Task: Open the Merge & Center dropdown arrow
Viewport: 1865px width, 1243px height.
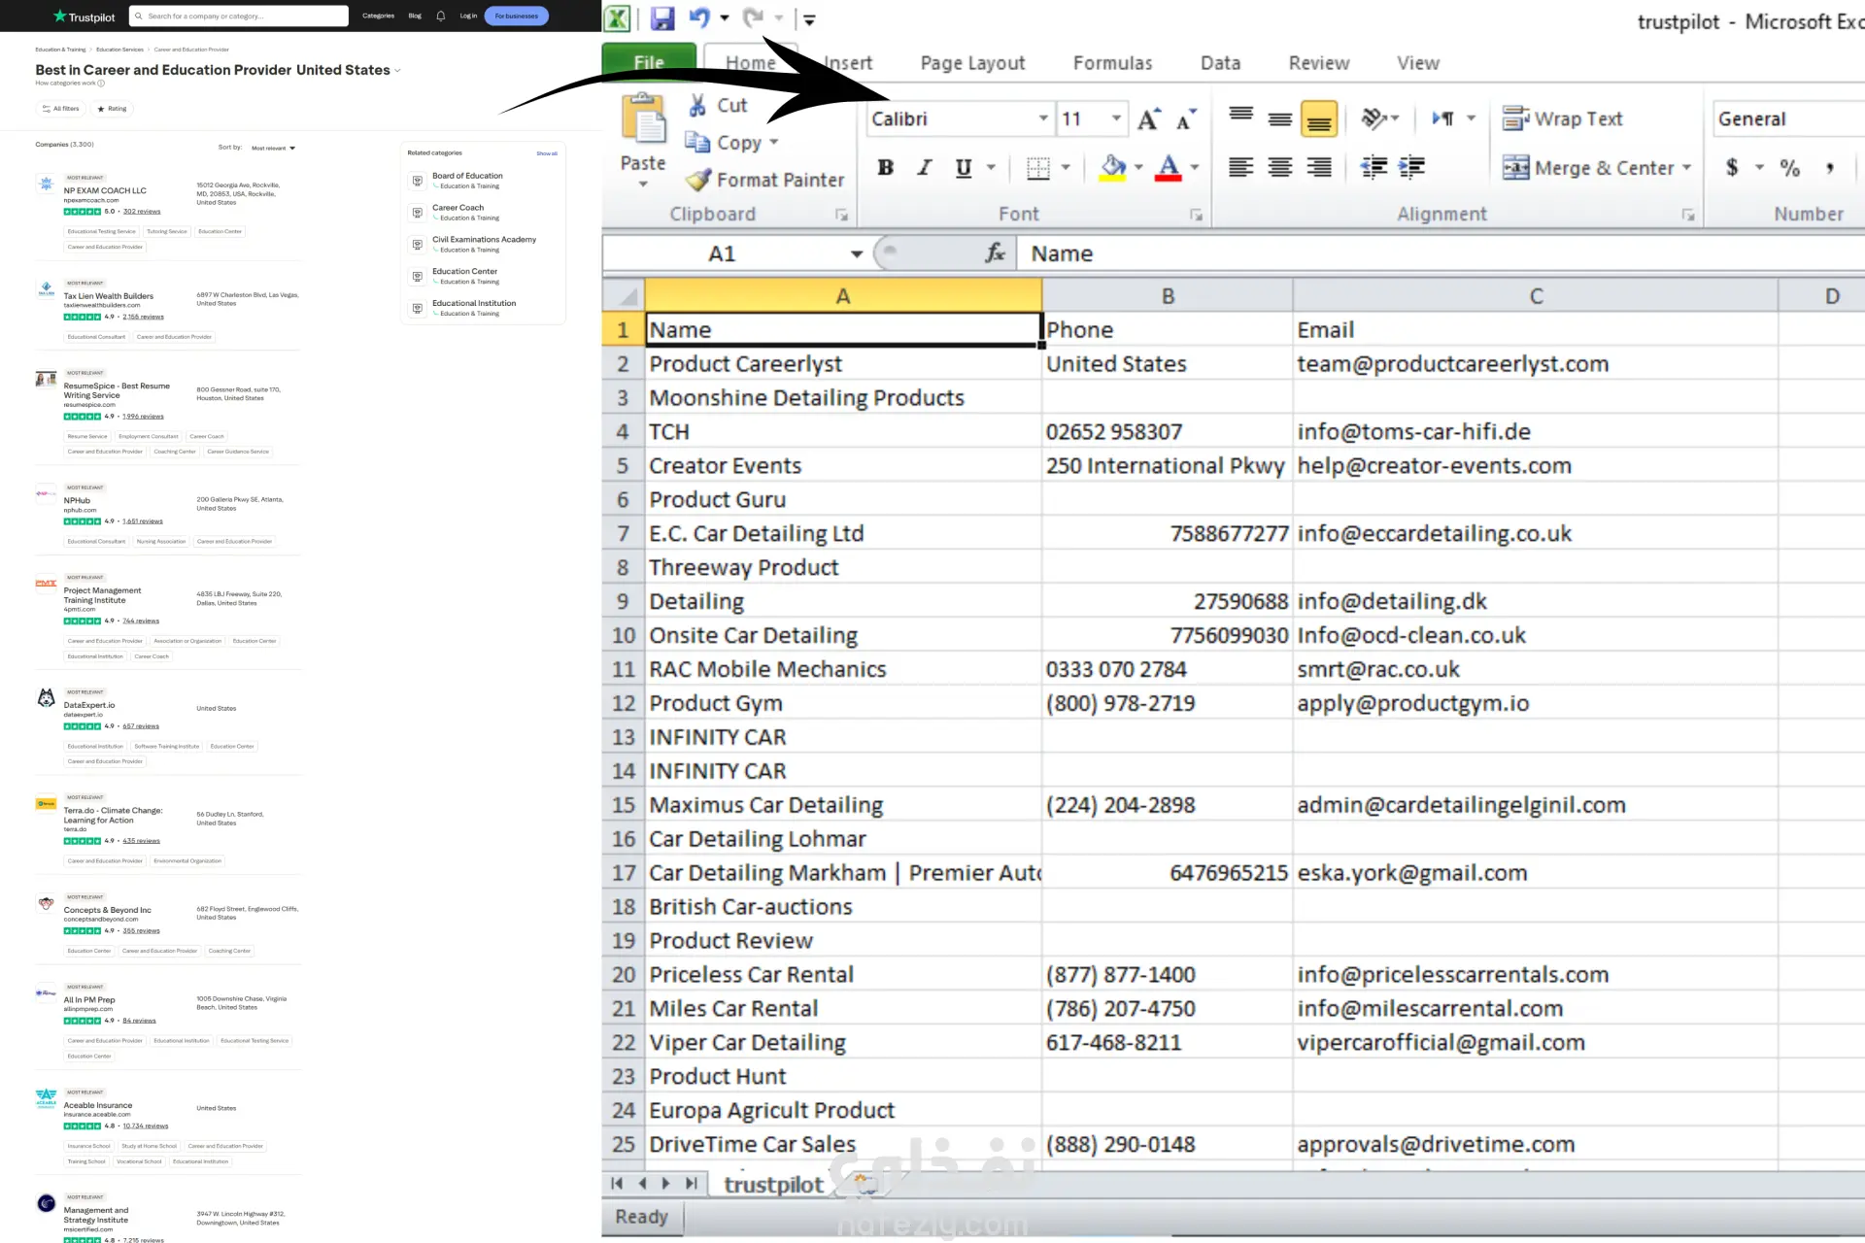Action: 1686,167
